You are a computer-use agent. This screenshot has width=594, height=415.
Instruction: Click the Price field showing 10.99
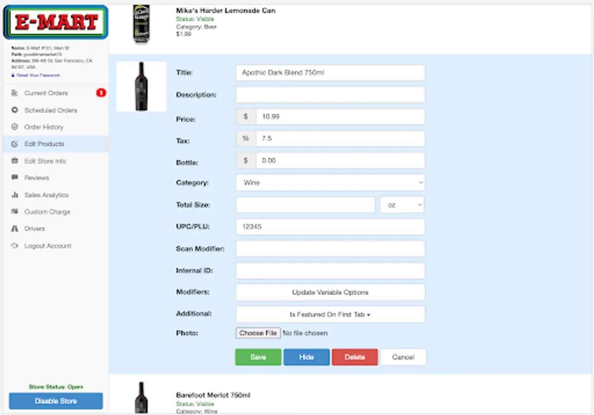[341, 117]
